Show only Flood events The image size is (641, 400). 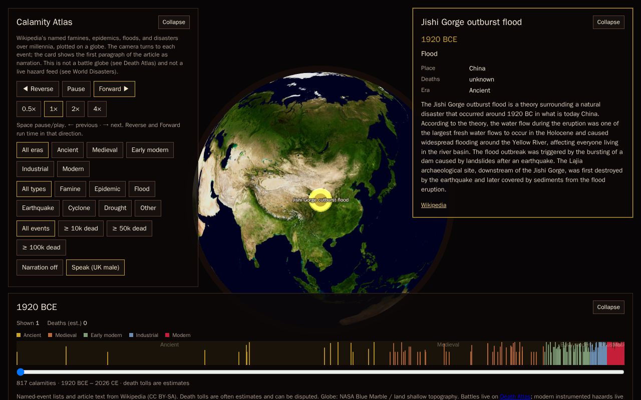(x=142, y=189)
